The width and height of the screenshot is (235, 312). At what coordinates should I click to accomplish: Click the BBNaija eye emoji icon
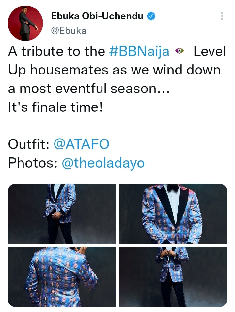[x=180, y=51]
